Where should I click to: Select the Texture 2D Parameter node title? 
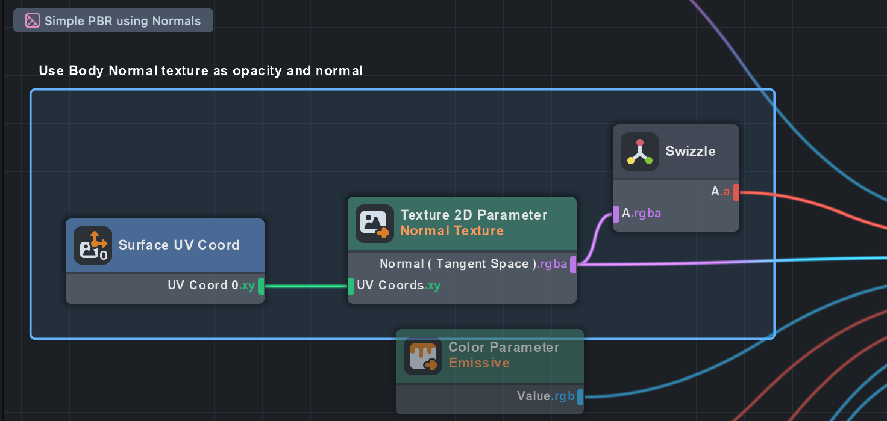coord(474,215)
